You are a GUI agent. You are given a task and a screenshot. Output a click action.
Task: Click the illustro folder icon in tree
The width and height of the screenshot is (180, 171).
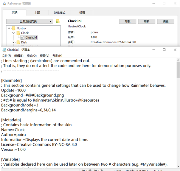(14, 28)
